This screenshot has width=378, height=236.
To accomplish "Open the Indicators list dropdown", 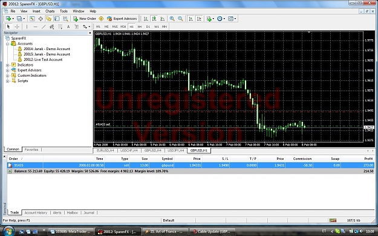I will [213, 19].
